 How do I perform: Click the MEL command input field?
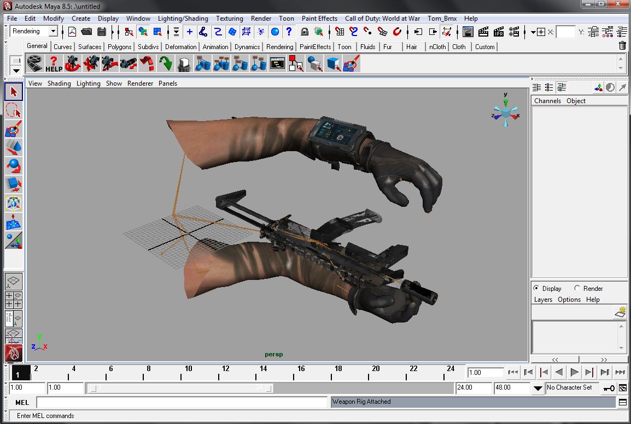(182, 402)
